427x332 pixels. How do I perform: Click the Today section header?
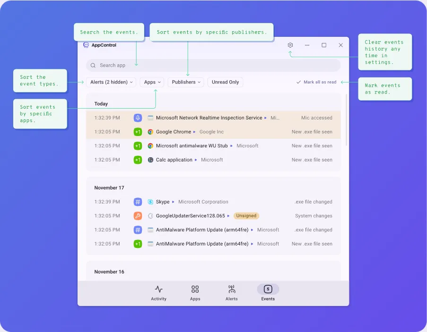coord(101,104)
